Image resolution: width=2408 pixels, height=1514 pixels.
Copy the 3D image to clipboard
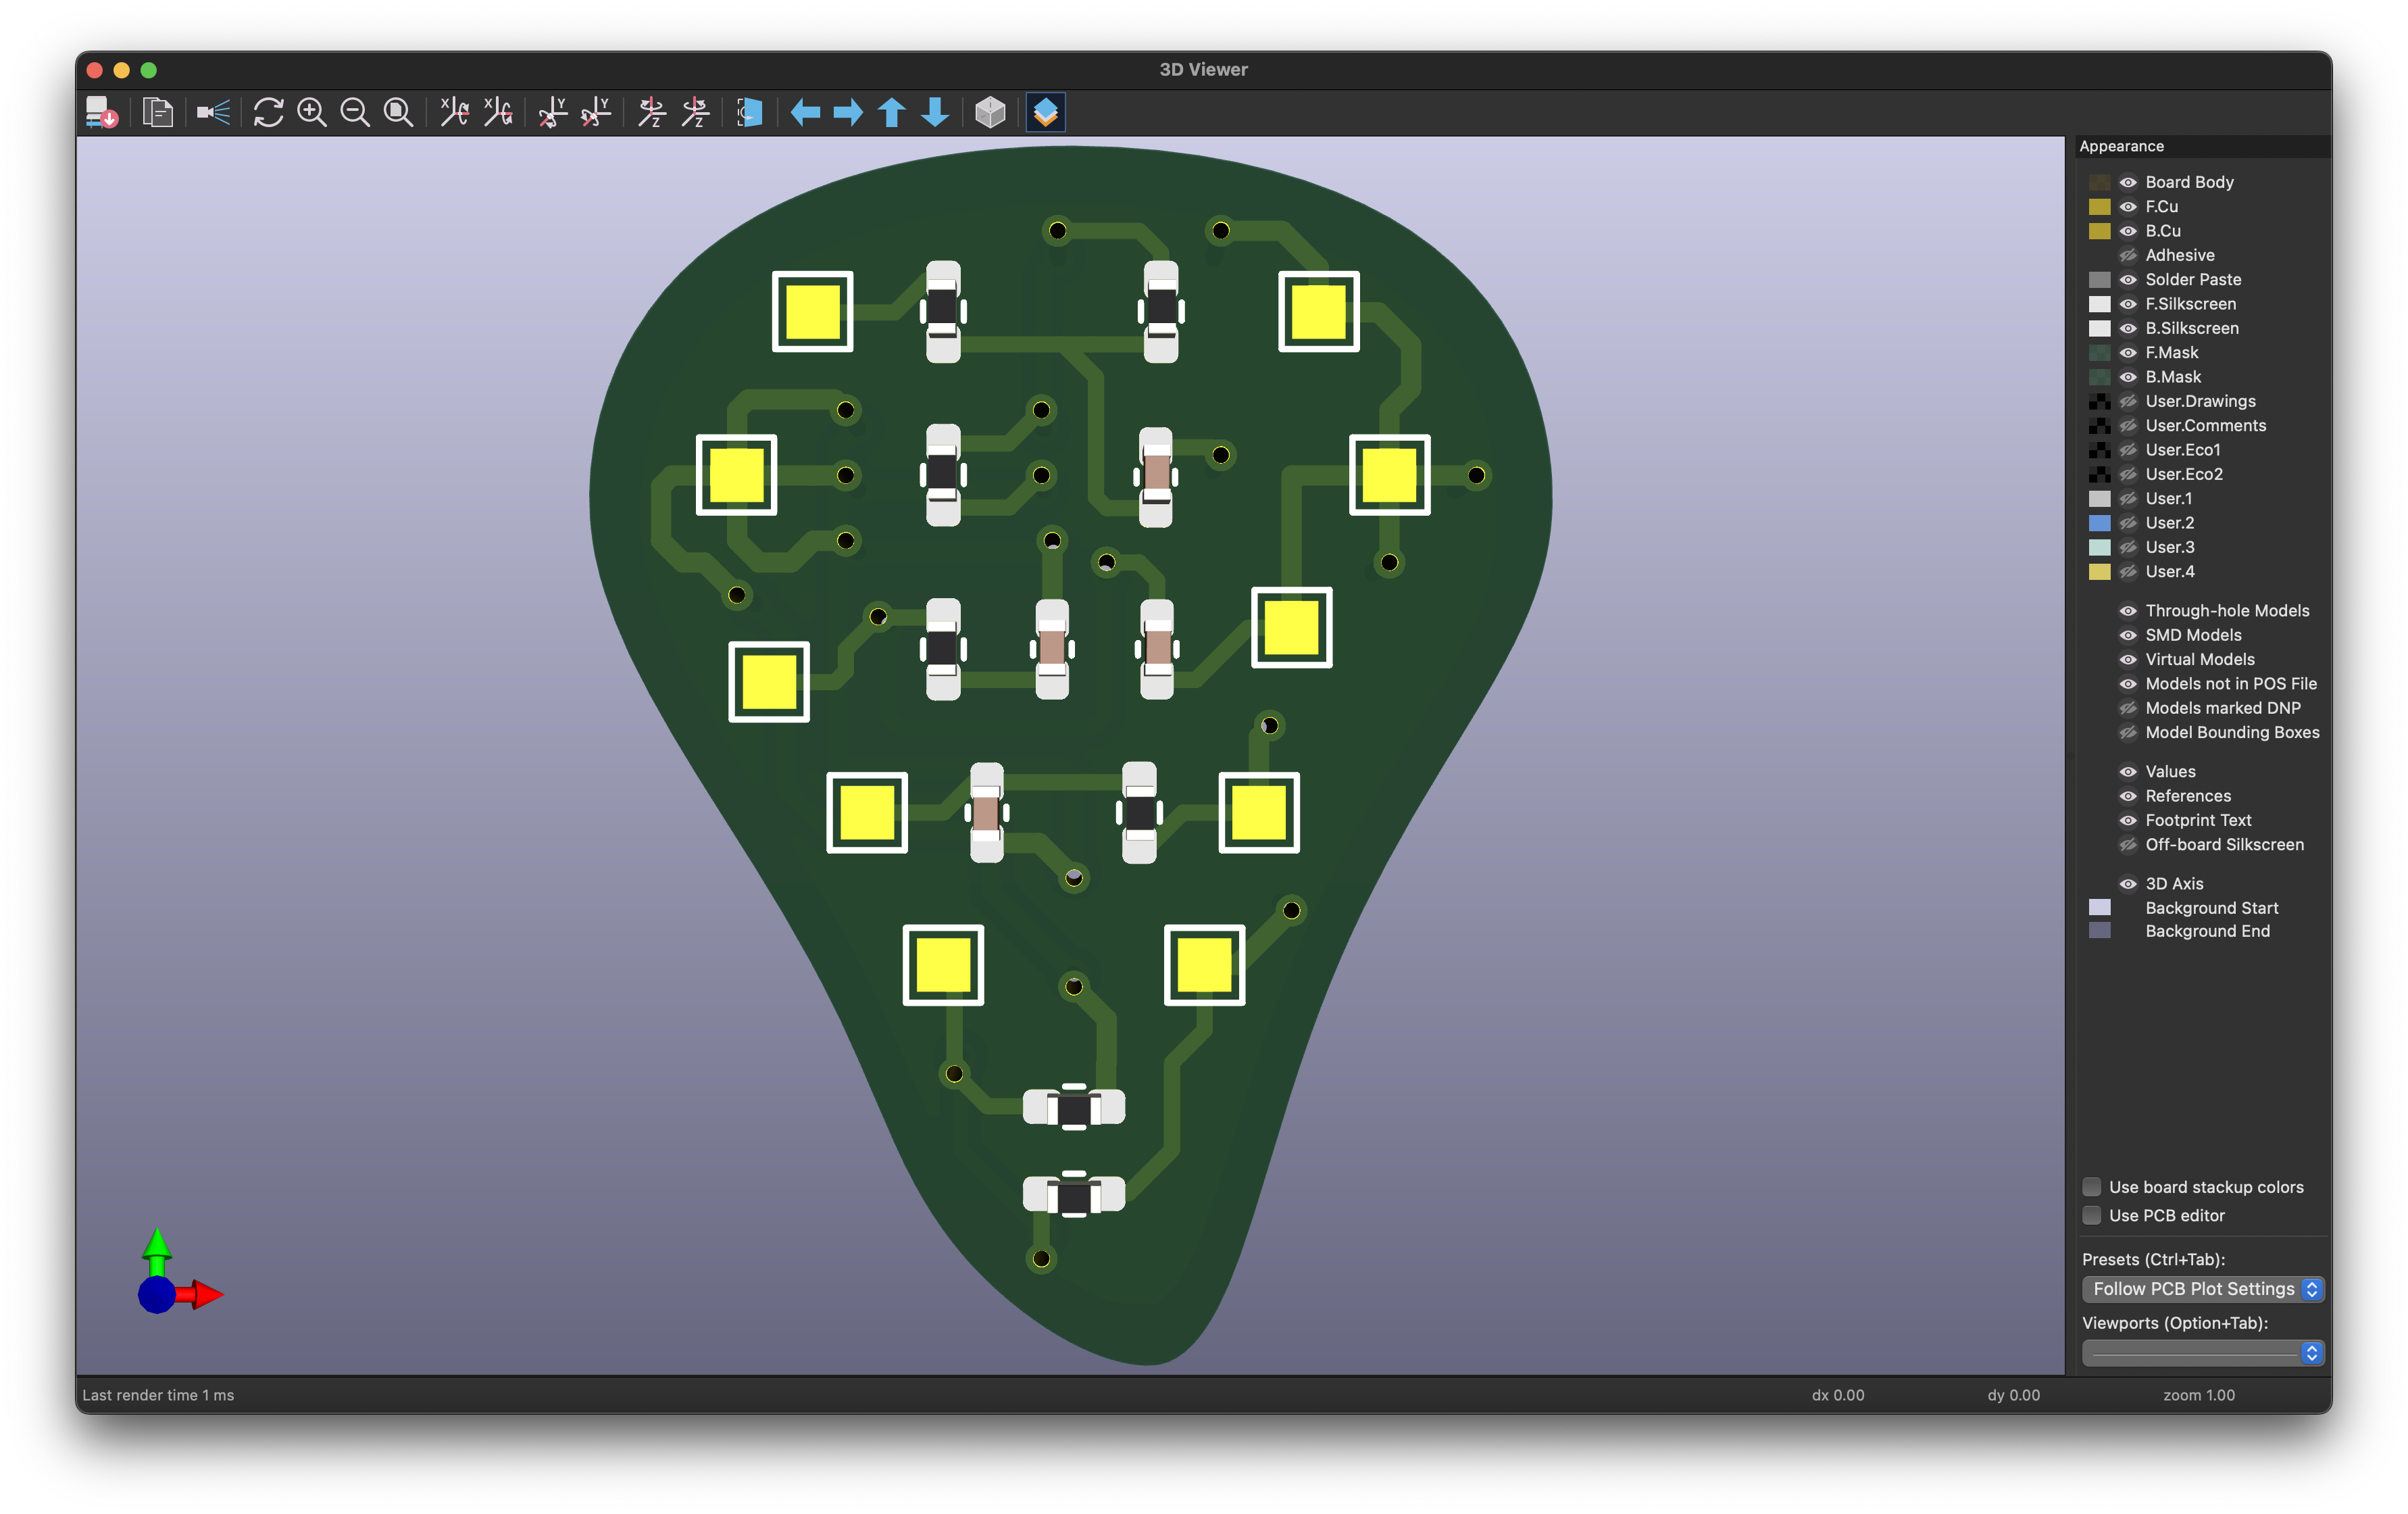157,113
